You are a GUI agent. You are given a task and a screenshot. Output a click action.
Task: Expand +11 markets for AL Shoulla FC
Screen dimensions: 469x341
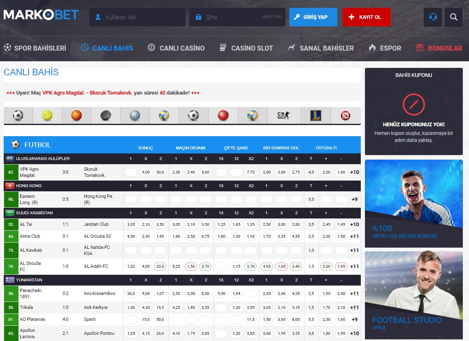tap(355, 266)
